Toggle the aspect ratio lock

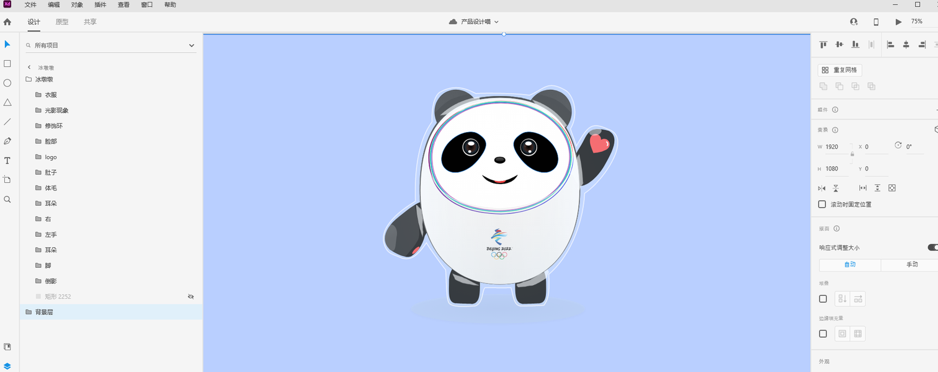coord(852,154)
